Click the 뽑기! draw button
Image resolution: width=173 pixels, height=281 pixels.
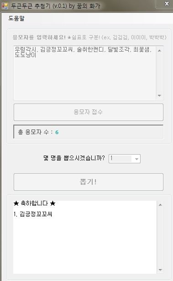coord(89,182)
